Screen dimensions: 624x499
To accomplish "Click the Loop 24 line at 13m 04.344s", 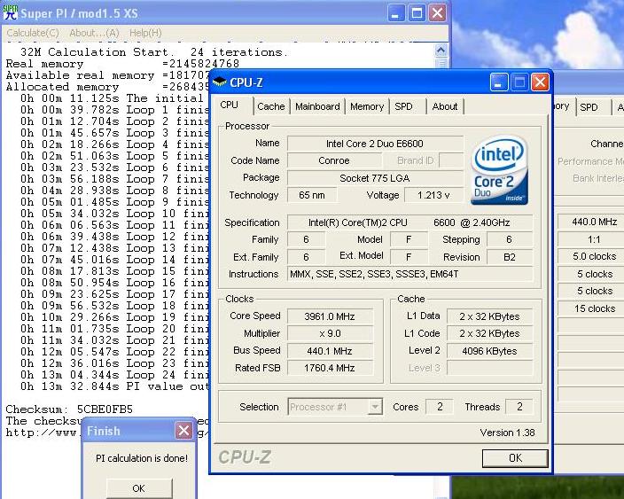I will (114, 375).
